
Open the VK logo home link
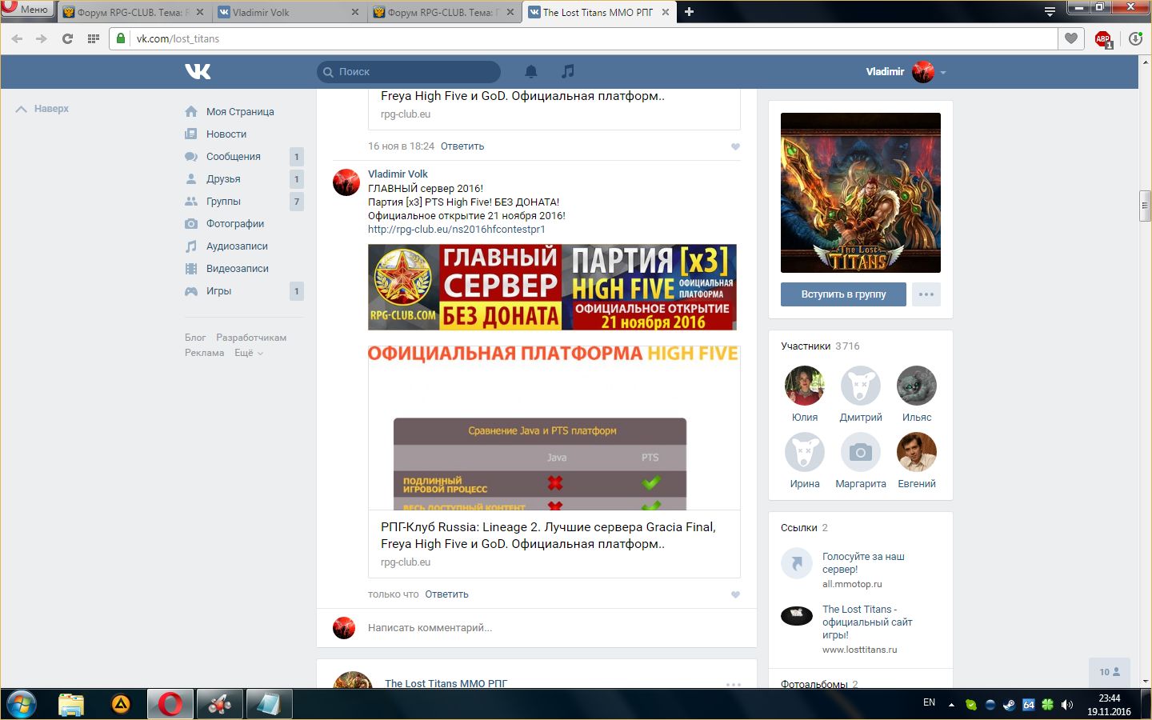point(198,71)
